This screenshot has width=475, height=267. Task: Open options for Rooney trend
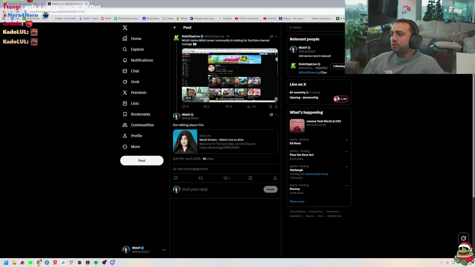(x=347, y=186)
